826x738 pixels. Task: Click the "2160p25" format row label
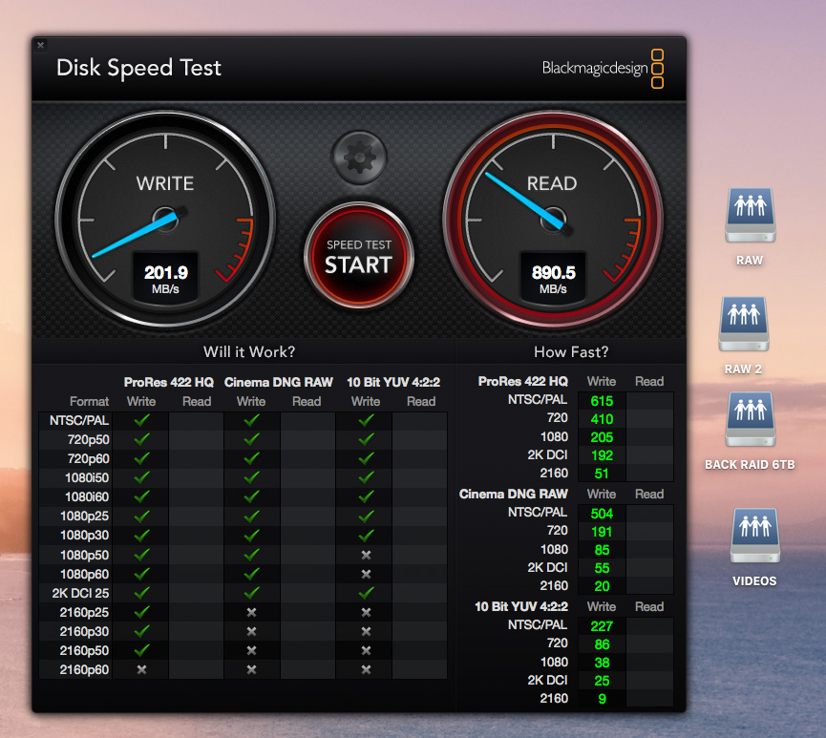tap(84, 612)
